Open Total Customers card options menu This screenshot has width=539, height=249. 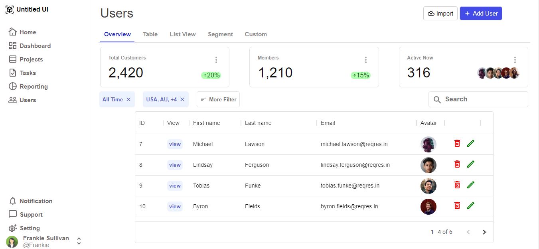[216, 60]
